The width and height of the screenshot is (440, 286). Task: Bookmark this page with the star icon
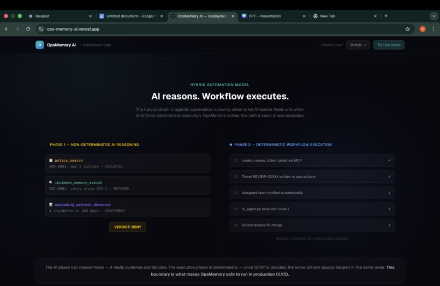point(407,29)
